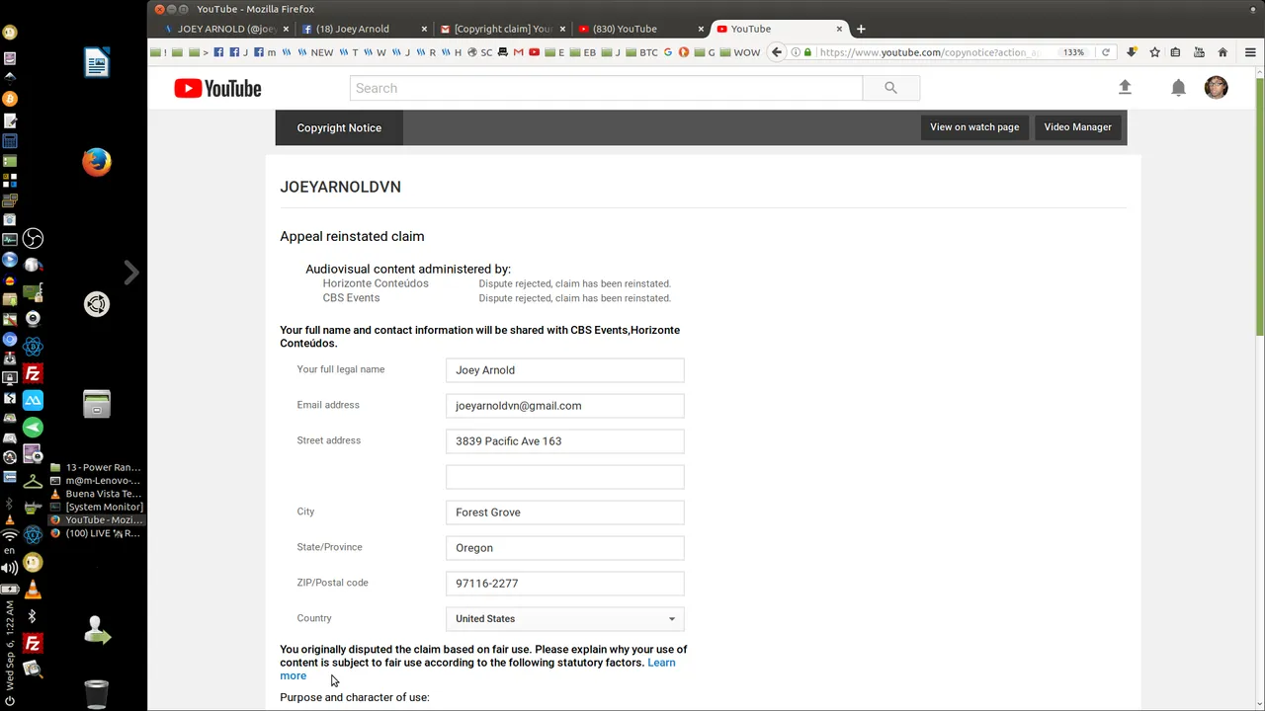Launch LibreOffice Writer desktop icon
Image resolution: width=1265 pixels, height=711 pixels.
point(97,62)
